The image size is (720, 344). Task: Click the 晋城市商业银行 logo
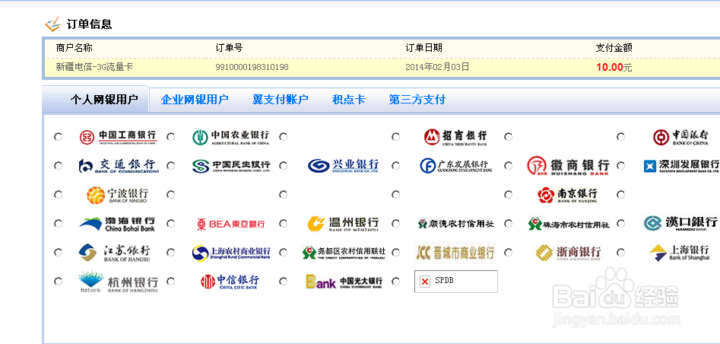[455, 253]
